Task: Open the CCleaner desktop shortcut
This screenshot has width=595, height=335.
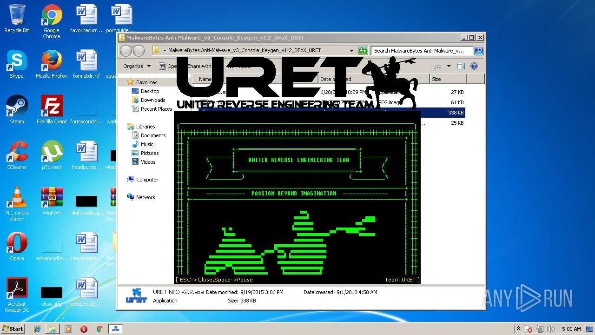Action: click(17, 155)
